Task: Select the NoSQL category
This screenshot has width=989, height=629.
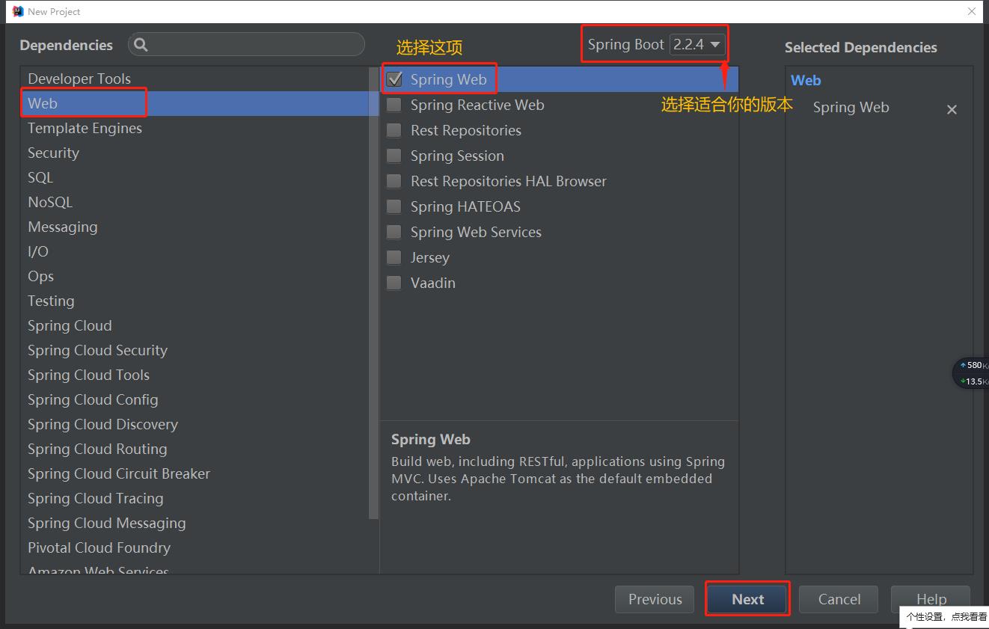Action: pyautogui.click(x=195, y=202)
